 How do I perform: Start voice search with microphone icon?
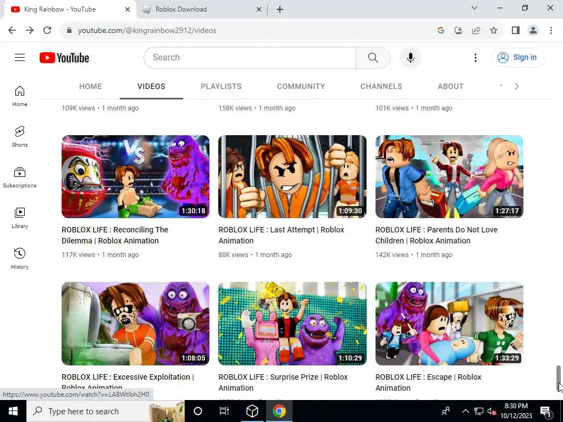click(x=410, y=57)
